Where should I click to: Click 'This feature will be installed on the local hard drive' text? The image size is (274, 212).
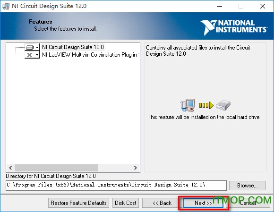pyautogui.click(x=204, y=117)
